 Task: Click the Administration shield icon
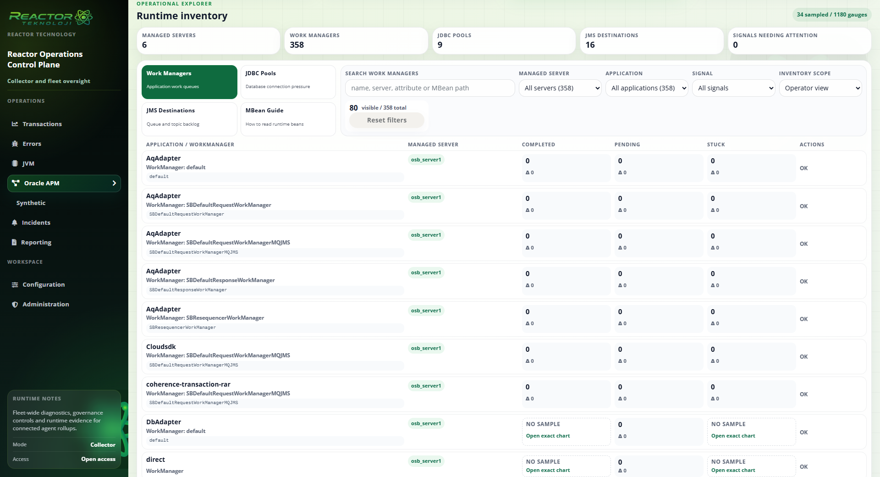point(15,304)
